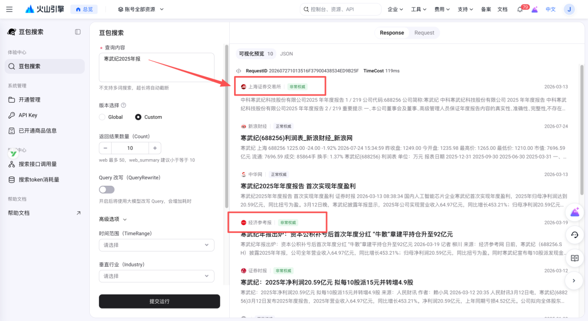588x321 pixels.
Task: Click the floating right-arrow collapse button
Action: click(x=574, y=281)
